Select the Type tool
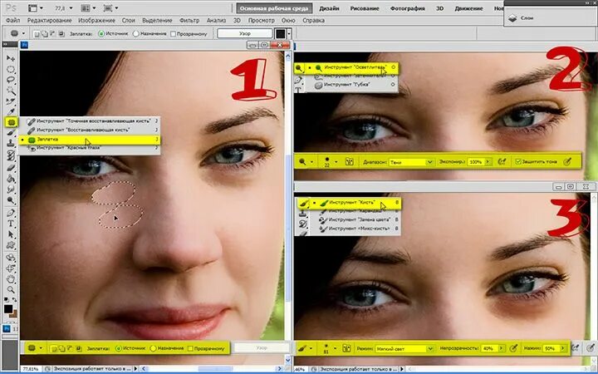598x374 pixels. [11, 224]
